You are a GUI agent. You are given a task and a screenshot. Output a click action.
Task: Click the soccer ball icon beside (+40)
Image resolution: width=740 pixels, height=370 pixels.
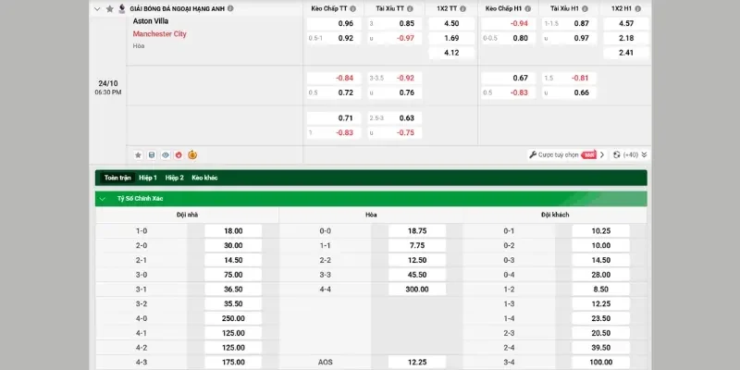click(617, 154)
